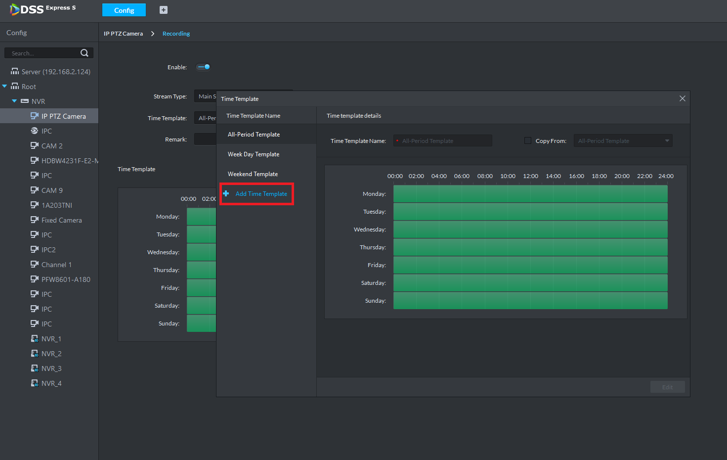The height and width of the screenshot is (460, 727).
Task: Select IP PTZ Camera in the device tree
Action: pyautogui.click(x=49, y=116)
